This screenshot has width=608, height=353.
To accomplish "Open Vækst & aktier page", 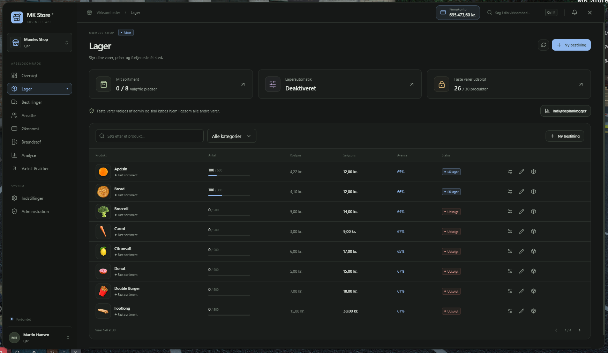I will pos(39,169).
